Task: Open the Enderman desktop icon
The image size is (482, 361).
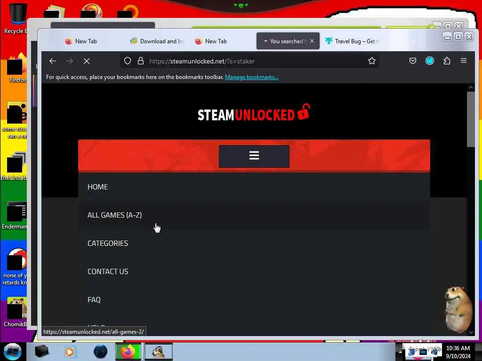Action: click(16, 215)
